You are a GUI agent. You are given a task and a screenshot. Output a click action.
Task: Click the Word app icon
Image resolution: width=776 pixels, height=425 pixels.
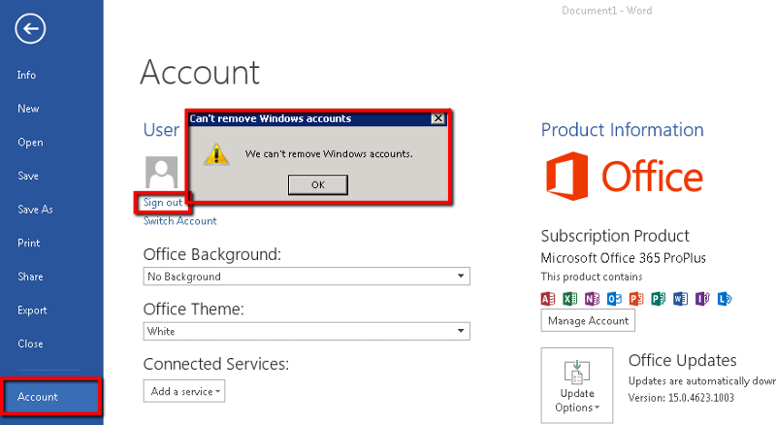[x=681, y=299]
